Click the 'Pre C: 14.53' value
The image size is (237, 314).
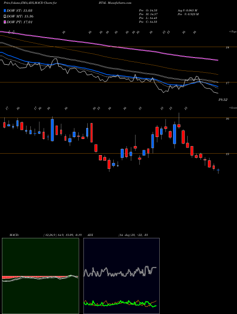pos(148,22)
